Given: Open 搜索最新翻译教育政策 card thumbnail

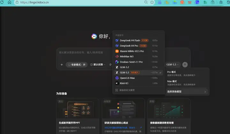Looking at the screenshot, I should [169, 109].
